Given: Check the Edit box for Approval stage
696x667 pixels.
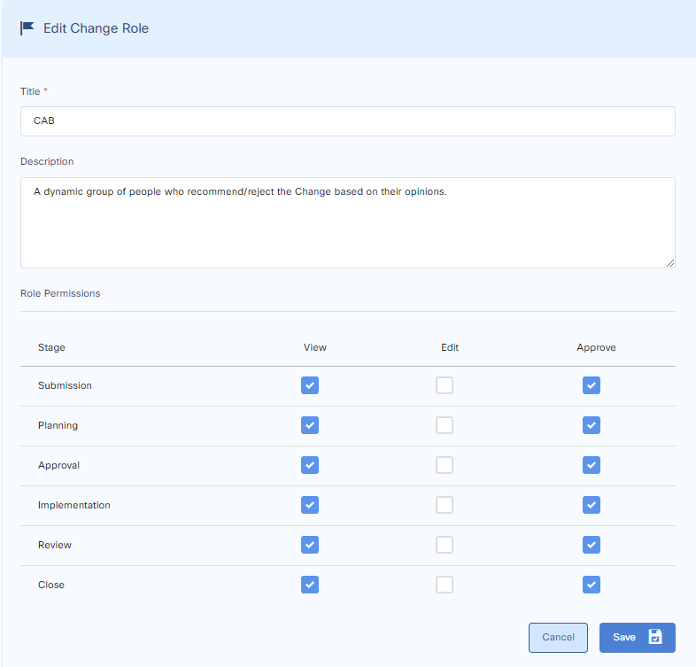Looking at the screenshot, I should coord(445,465).
